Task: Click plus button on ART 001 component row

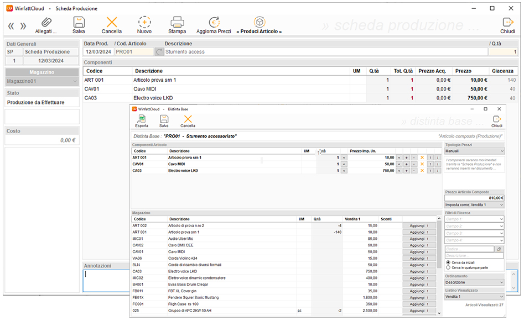Action: pyautogui.click(x=406, y=157)
